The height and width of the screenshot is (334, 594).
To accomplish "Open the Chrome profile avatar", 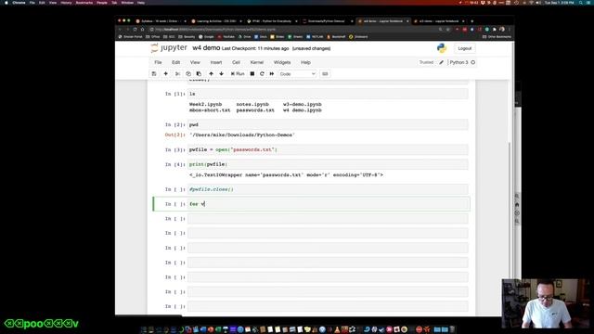I will [x=502, y=29].
